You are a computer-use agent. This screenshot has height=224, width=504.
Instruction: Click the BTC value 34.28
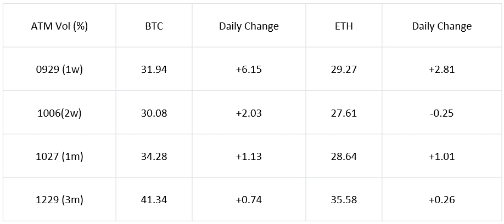[x=154, y=157]
